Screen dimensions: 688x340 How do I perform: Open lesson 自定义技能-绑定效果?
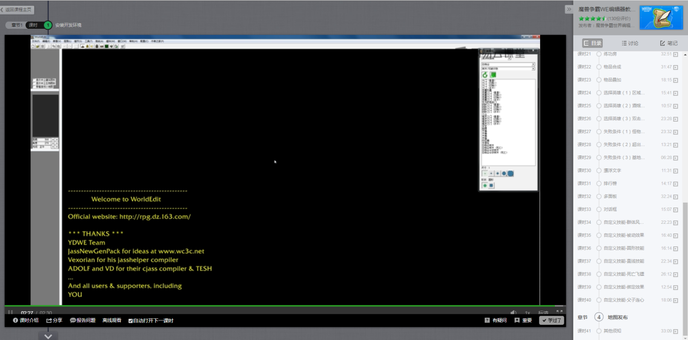pos(624,287)
